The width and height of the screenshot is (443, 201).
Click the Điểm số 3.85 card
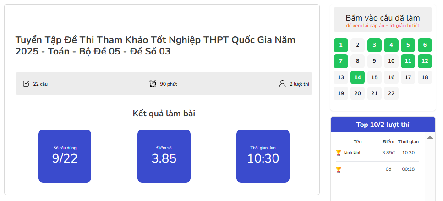click(x=164, y=156)
